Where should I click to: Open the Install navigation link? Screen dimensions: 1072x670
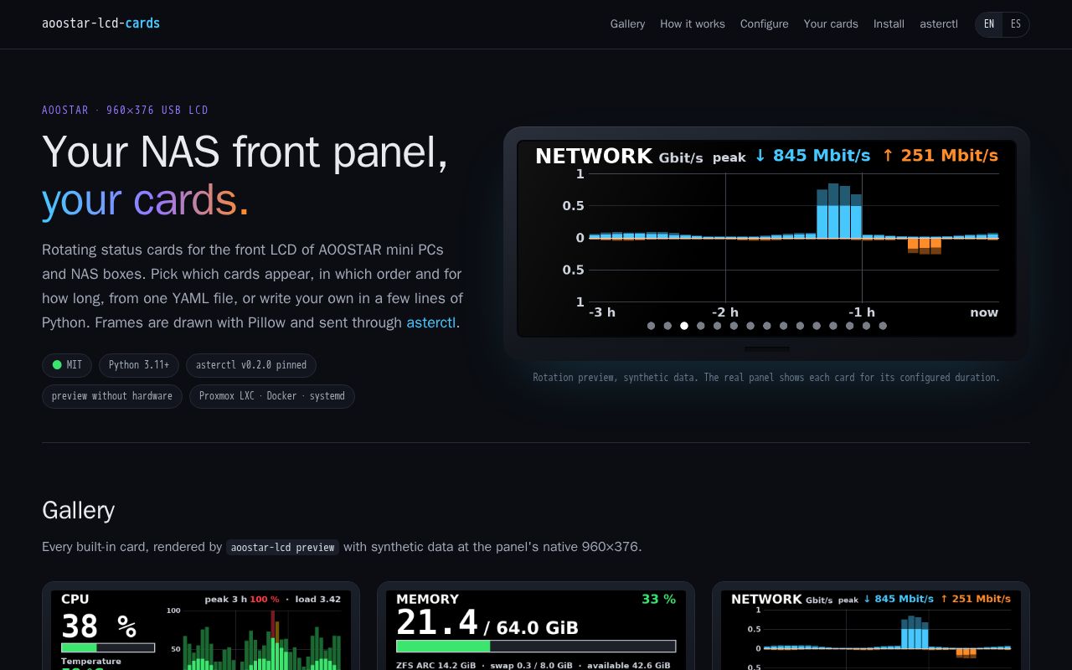coord(889,24)
